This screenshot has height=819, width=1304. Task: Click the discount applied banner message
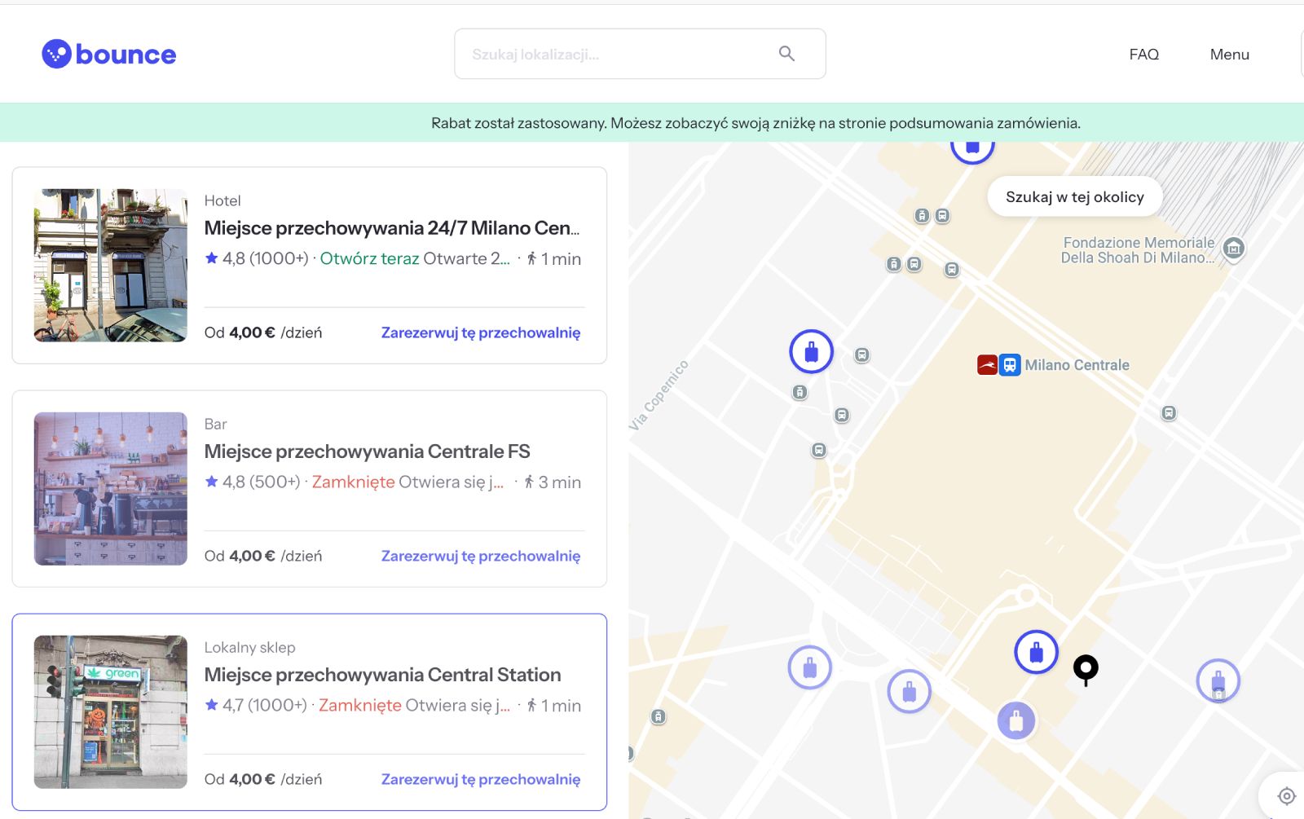pyautogui.click(x=756, y=123)
